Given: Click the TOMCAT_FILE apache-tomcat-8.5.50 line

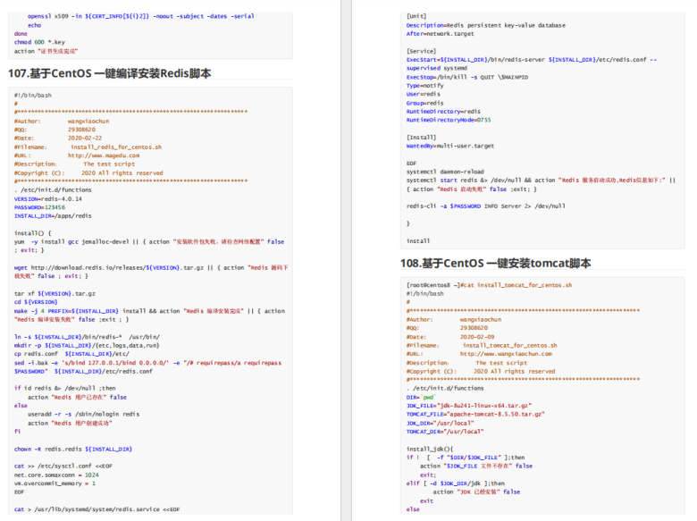Looking at the screenshot, I should 475,414.
